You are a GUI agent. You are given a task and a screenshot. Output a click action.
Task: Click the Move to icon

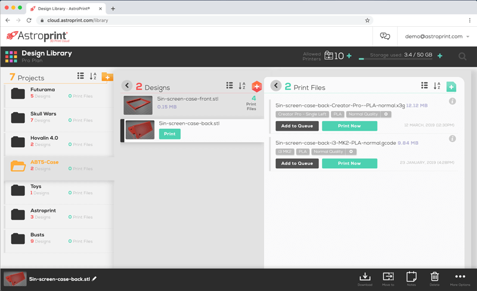[388, 279]
